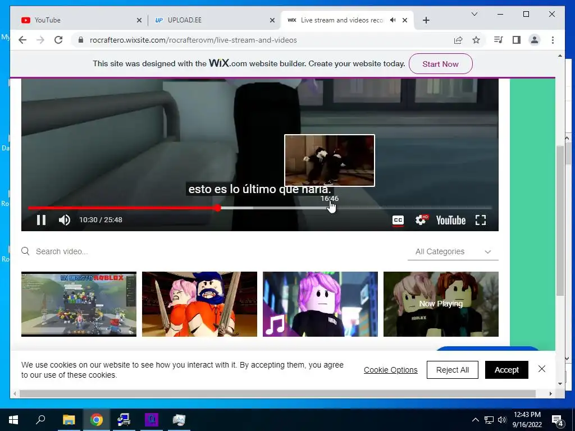This screenshot has height=431, width=575.
Task: Open the notification center
Action: 558,420
